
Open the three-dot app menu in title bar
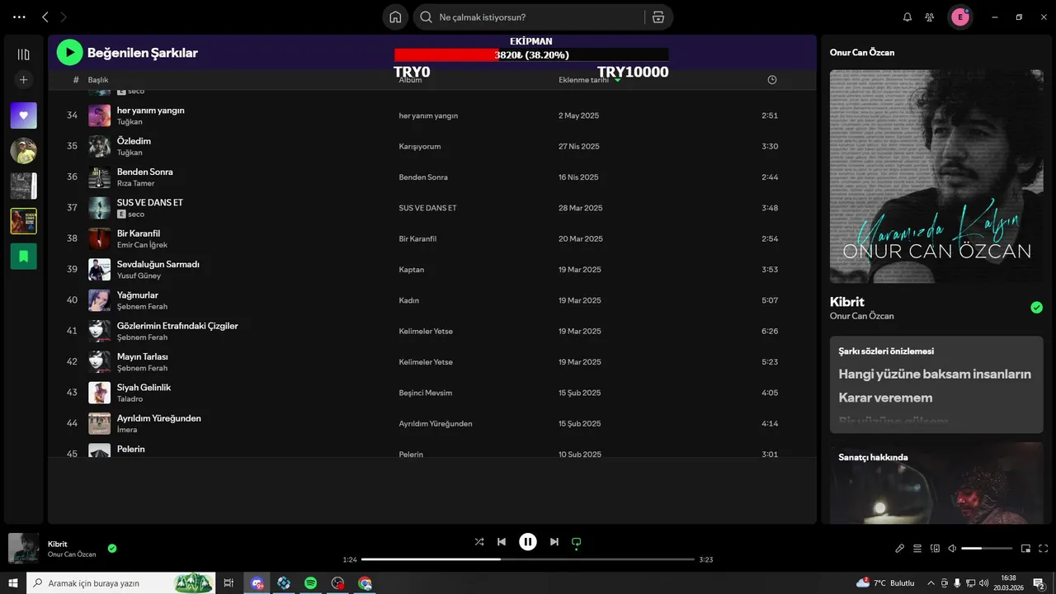19,16
